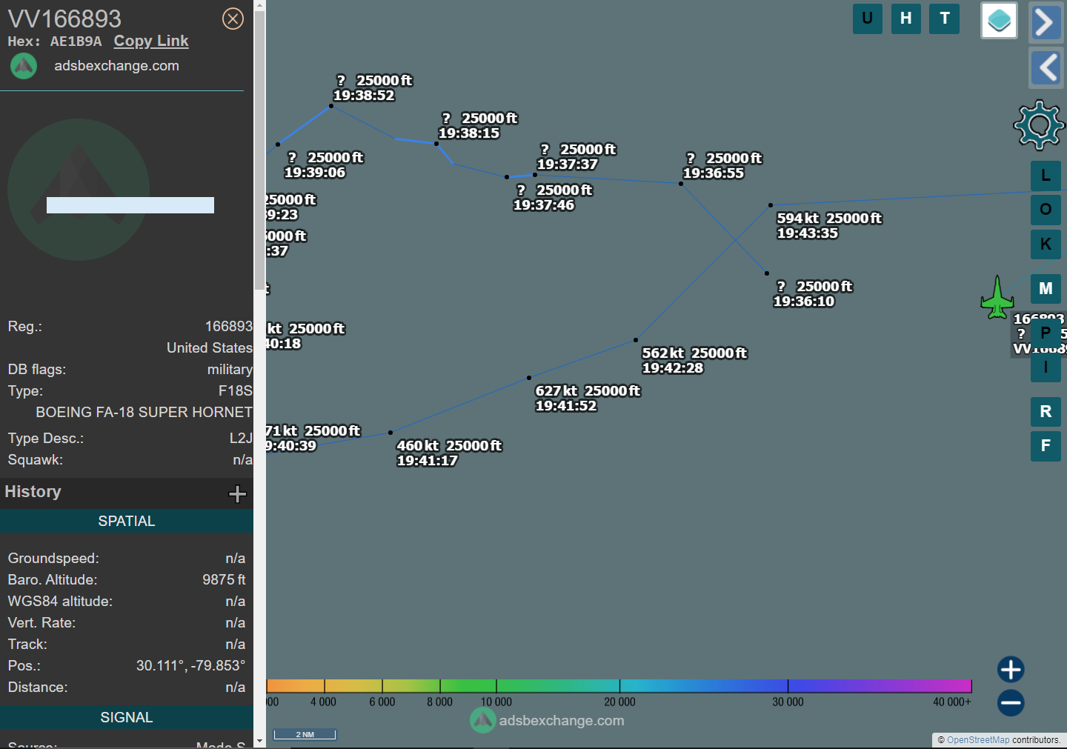Viewport: 1067px width, 749px height.
Task: Click the panel scrollbar down arrow
Action: tap(259, 740)
